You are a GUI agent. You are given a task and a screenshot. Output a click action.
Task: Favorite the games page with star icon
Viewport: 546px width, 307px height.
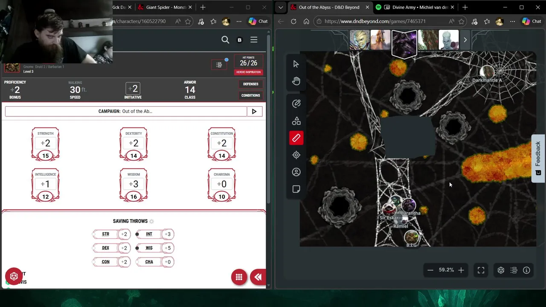click(461, 21)
